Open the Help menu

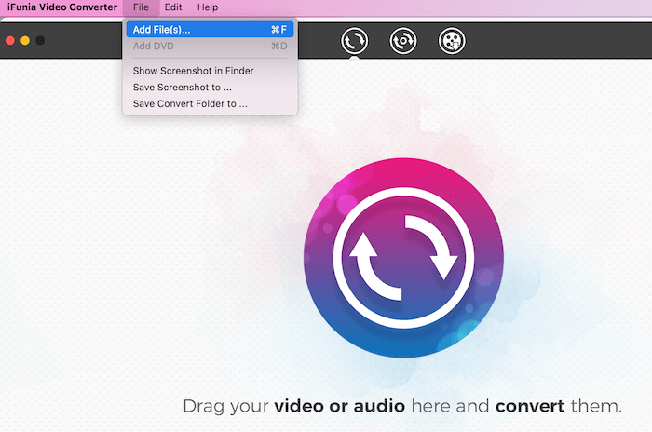[x=207, y=7]
